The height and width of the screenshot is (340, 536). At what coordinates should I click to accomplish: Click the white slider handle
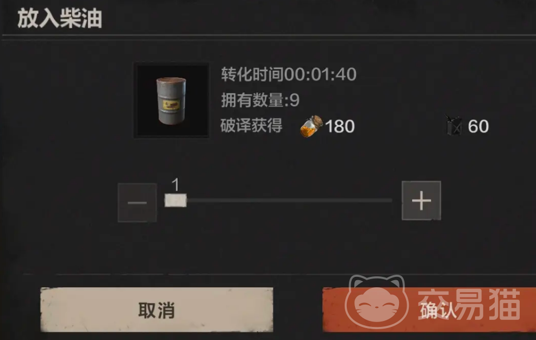pyautogui.click(x=176, y=200)
